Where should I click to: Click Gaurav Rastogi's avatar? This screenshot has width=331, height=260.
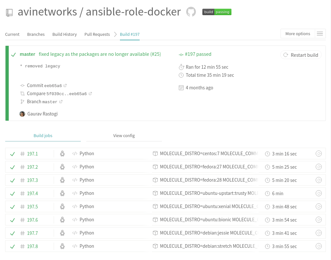[22, 114]
